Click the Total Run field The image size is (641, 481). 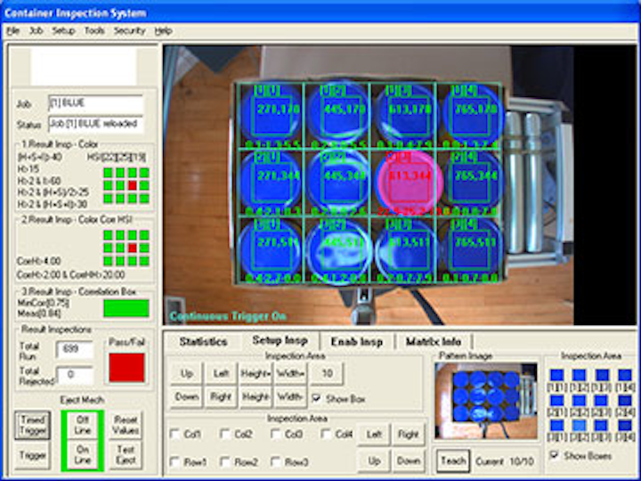75,349
